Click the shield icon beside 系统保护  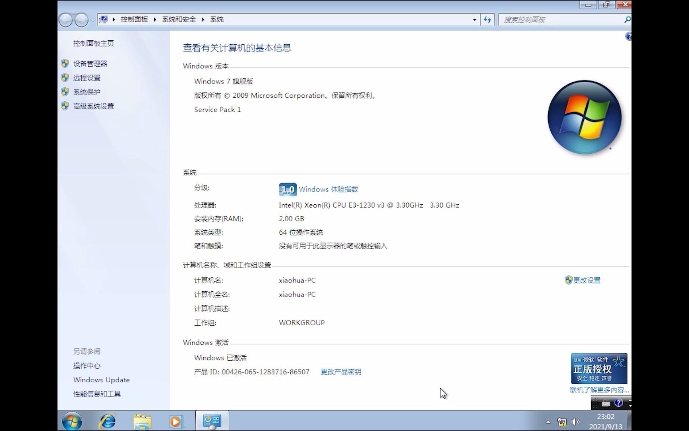pos(65,92)
